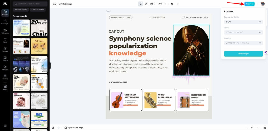The image size is (268, 131).
Task: Click the Untitled image title field
Action: coord(65,4)
